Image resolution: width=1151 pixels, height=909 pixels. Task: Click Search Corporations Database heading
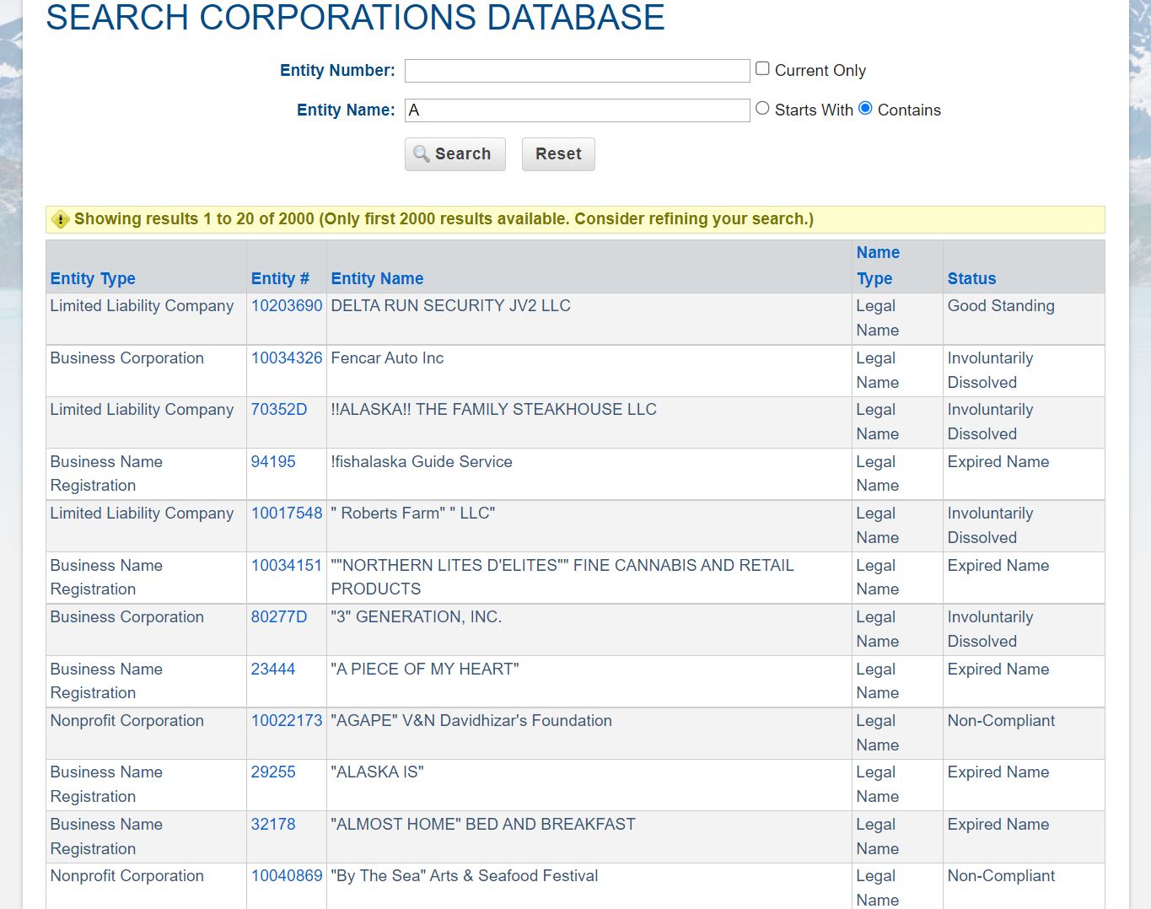(x=355, y=18)
